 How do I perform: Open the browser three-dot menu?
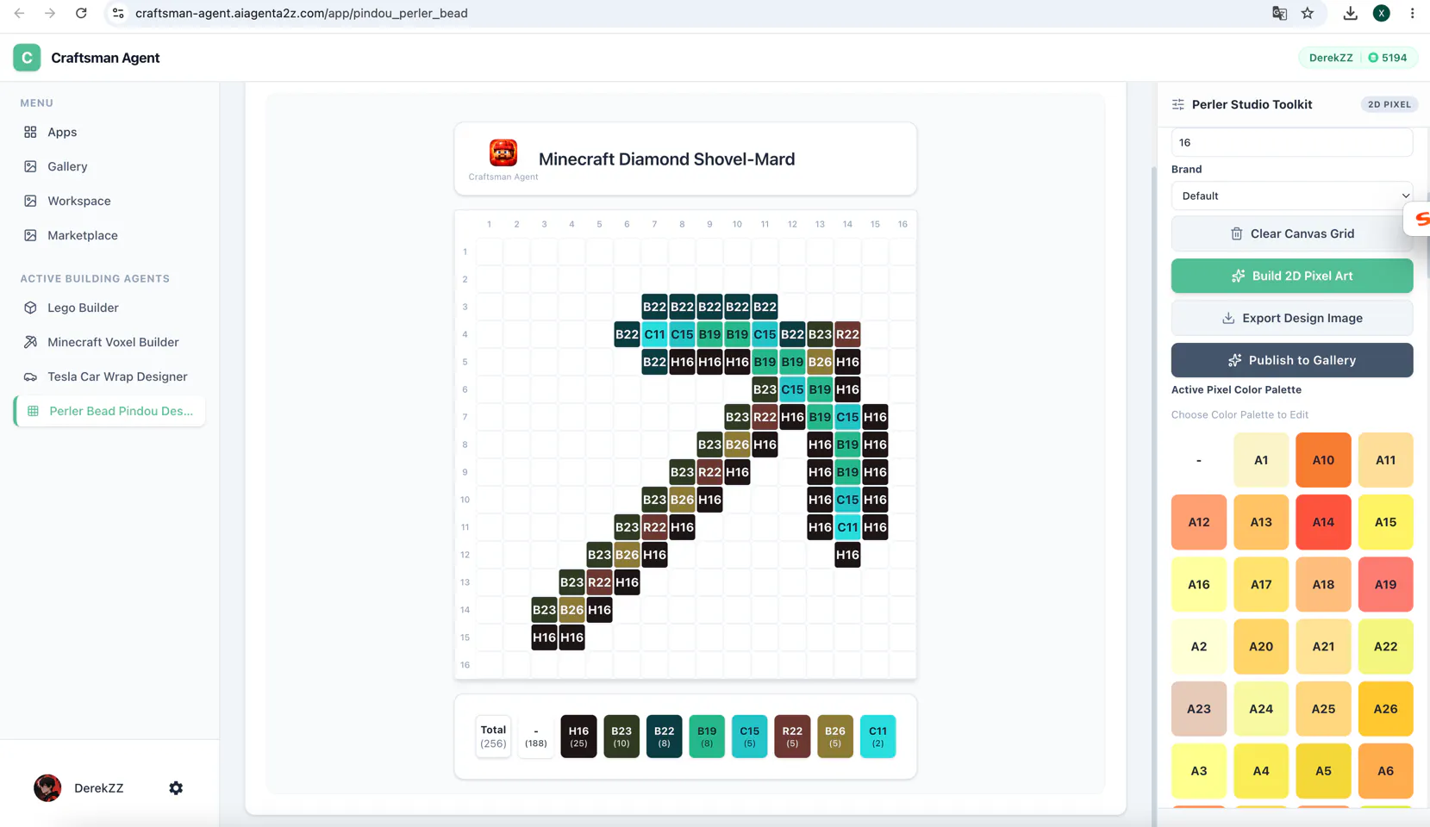point(1412,13)
